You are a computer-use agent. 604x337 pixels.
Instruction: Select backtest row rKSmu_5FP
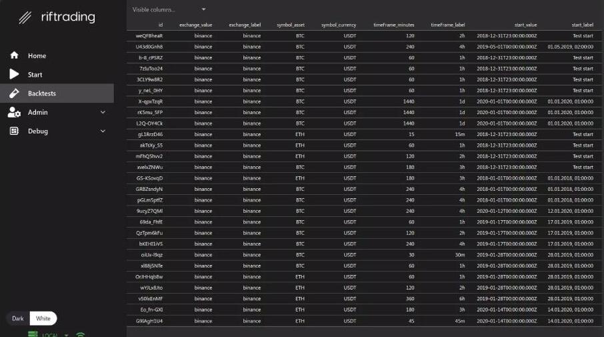click(364, 113)
